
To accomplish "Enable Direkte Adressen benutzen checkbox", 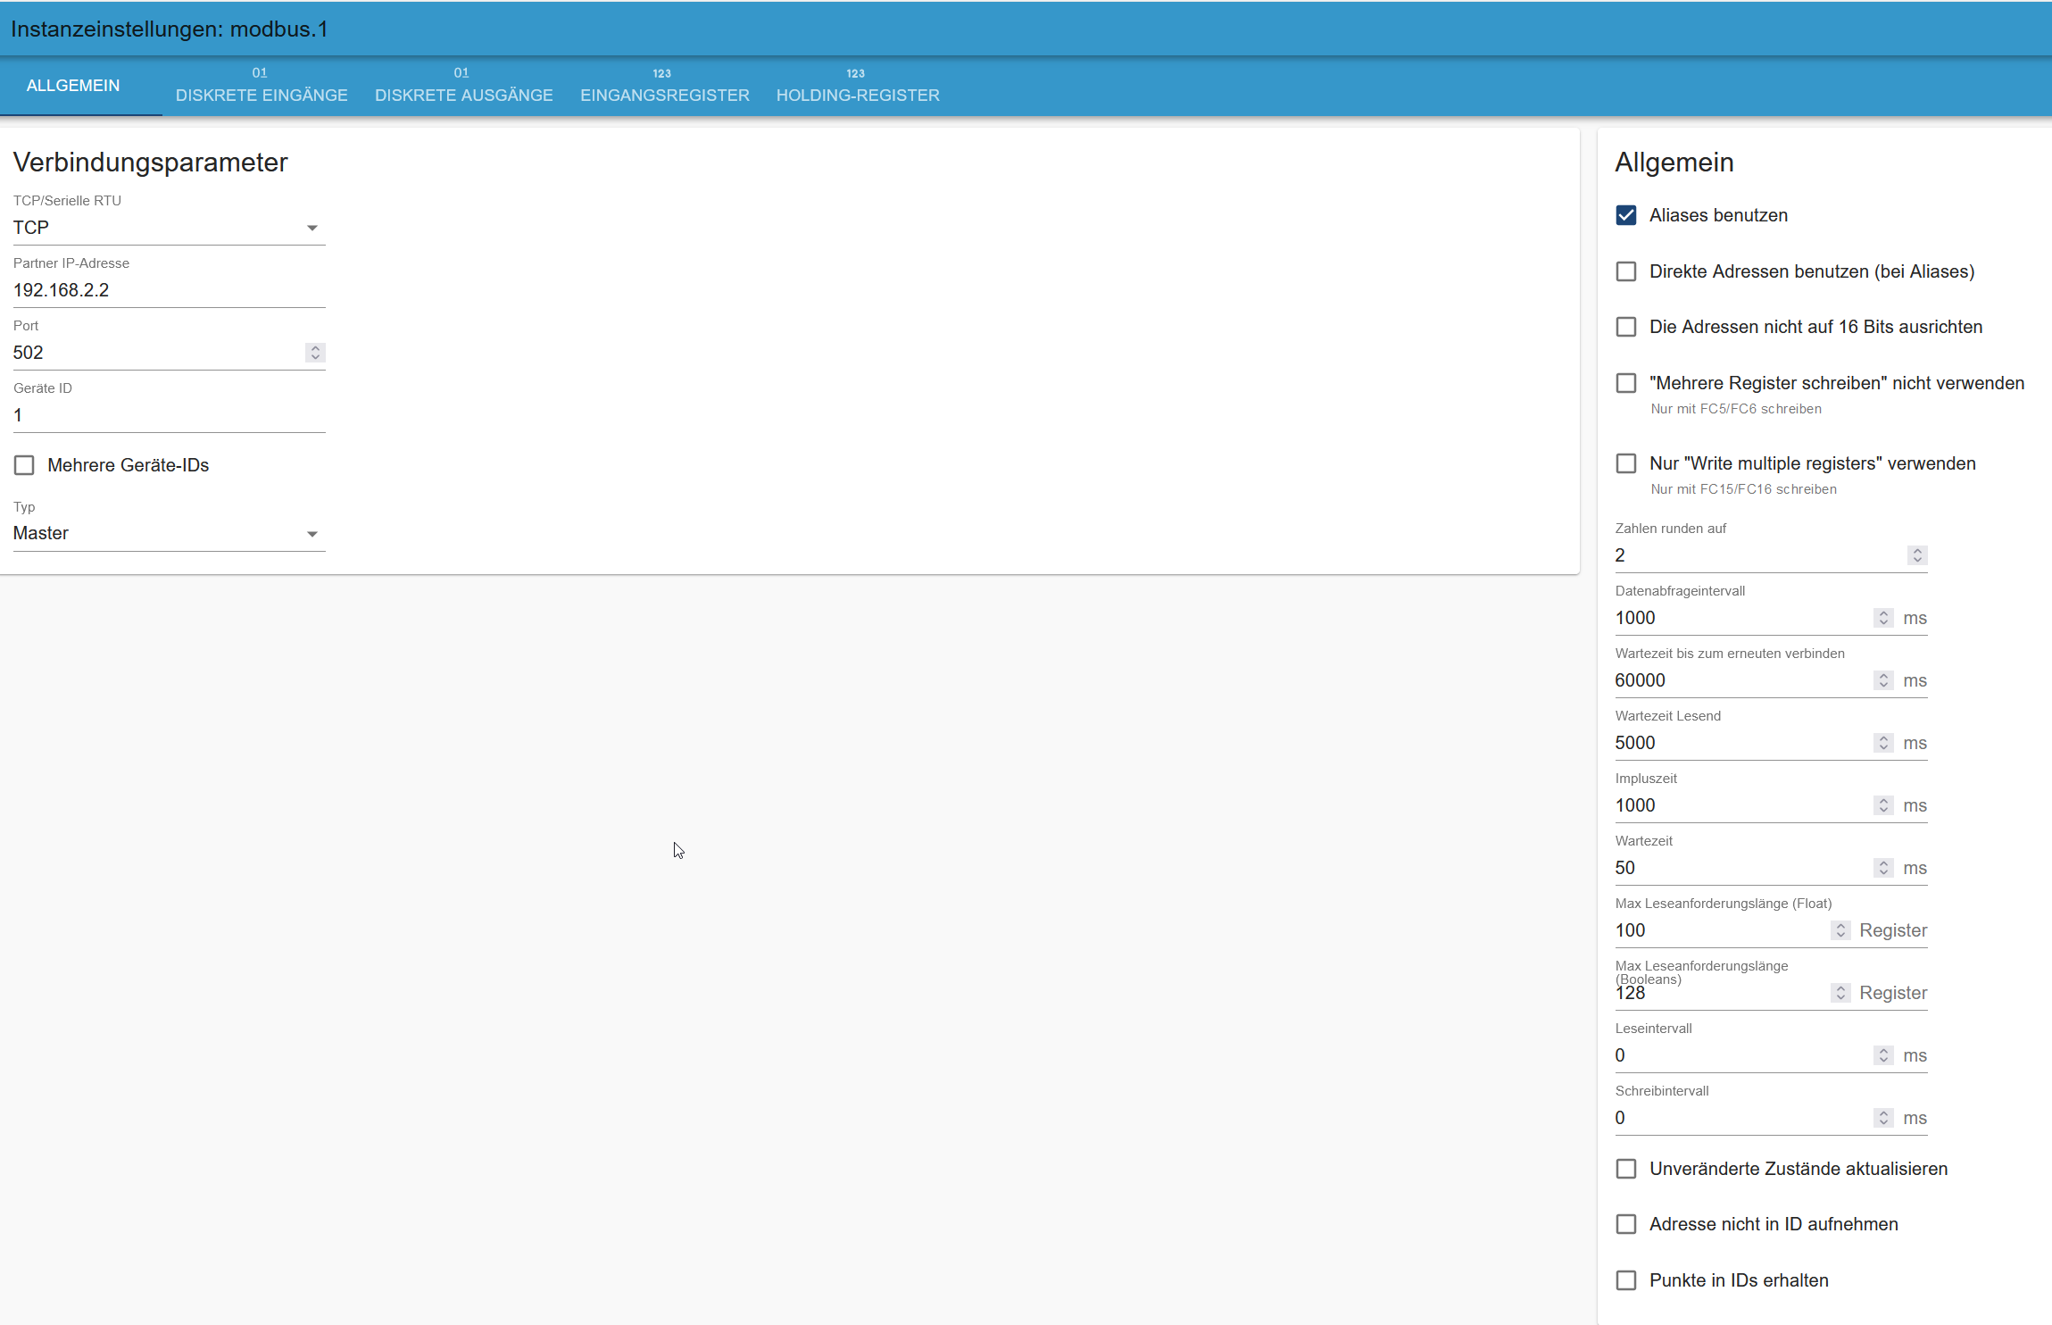I will click(x=1625, y=271).
